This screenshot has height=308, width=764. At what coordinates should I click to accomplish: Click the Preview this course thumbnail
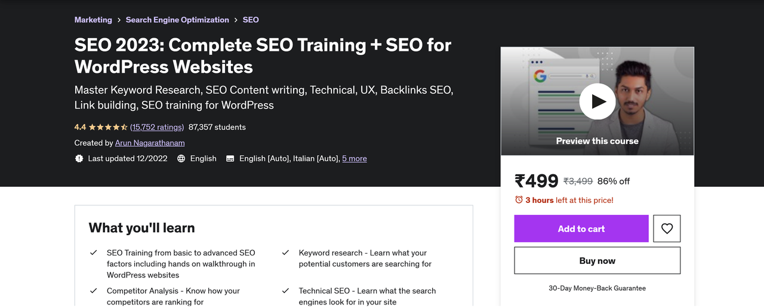(x=597, y=101)
